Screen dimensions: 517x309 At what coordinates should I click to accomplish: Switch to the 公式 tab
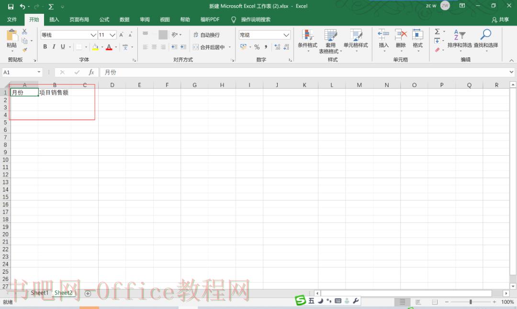coord(104,20)
